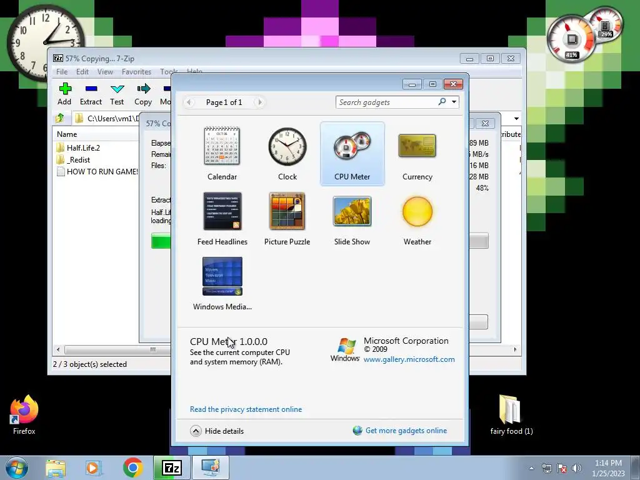Go to next gadget page
Image resolution: width=640 pixels, height=480 pixels.
click(259, 102)
